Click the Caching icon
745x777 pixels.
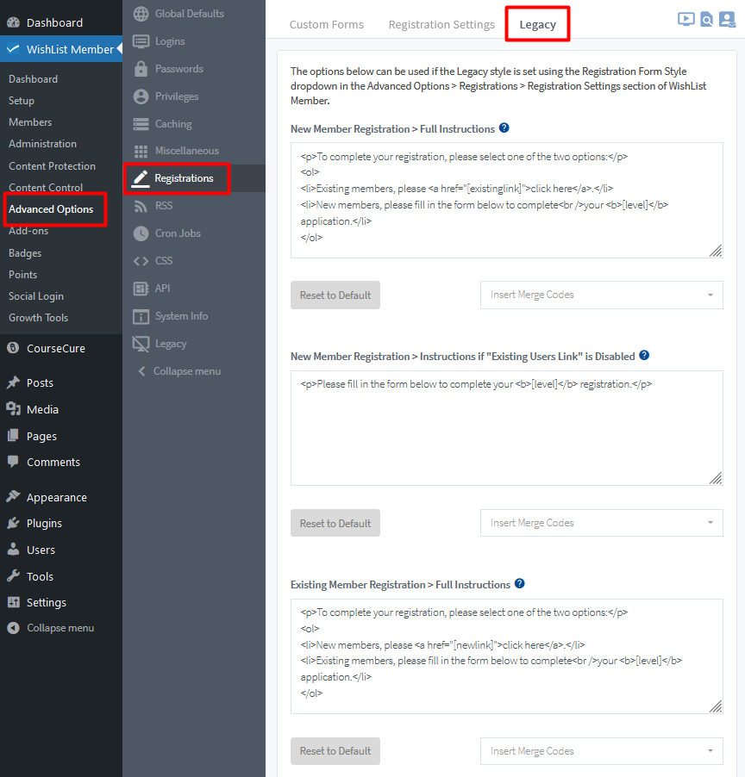pyautogui.click(x=141, y=124)
